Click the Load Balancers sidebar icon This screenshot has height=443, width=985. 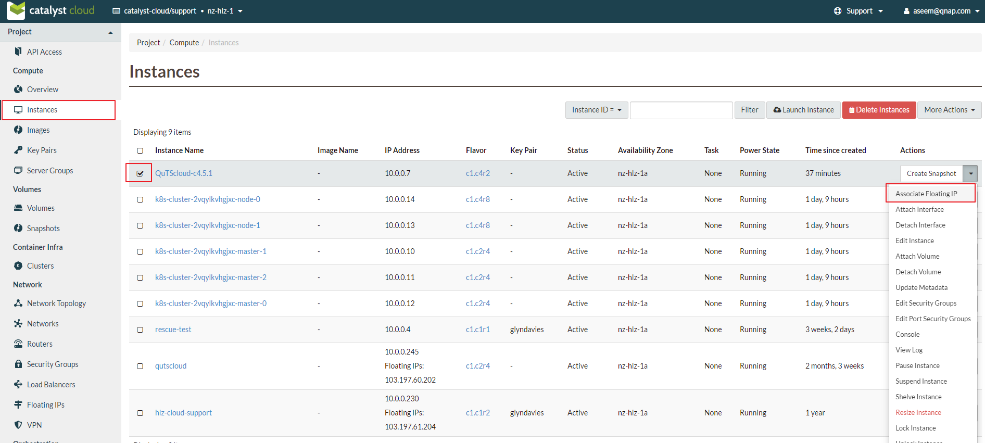(18, 384)
